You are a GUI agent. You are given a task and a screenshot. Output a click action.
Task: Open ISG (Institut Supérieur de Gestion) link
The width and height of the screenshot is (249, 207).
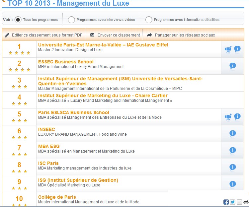78,180
